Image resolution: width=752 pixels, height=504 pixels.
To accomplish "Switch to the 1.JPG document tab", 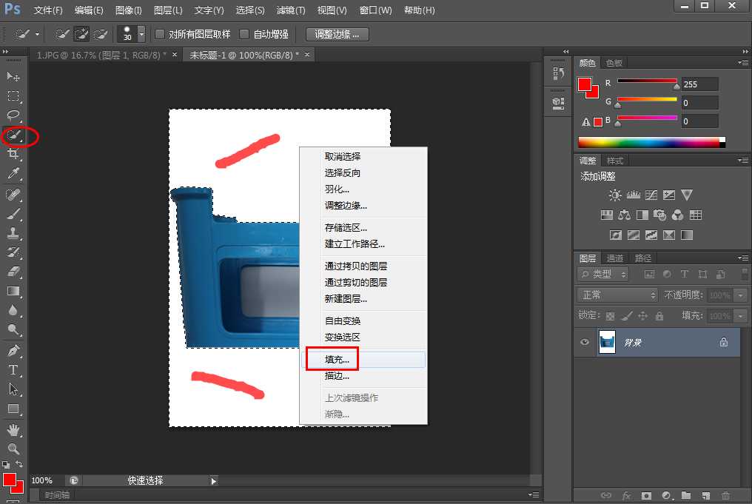I will (101, 56).
